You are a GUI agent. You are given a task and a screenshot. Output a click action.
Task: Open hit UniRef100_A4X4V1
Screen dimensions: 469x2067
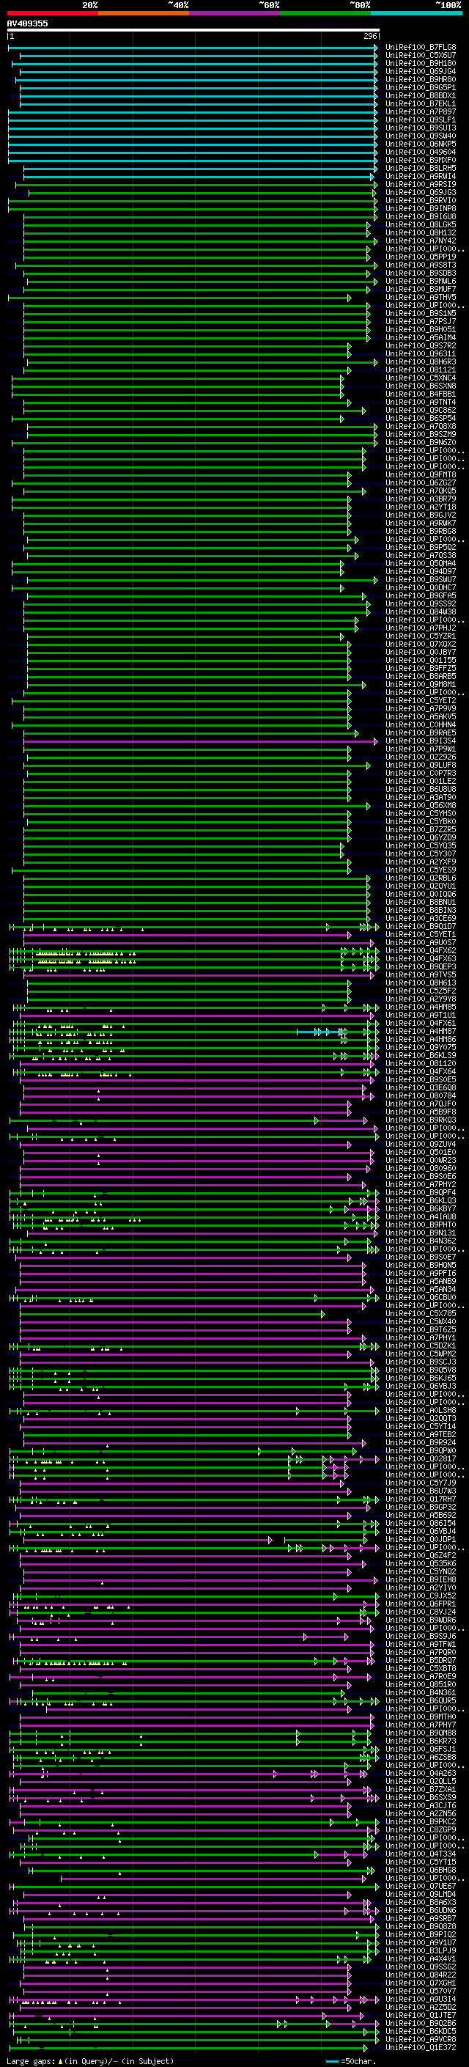(x=420, y=1958)
